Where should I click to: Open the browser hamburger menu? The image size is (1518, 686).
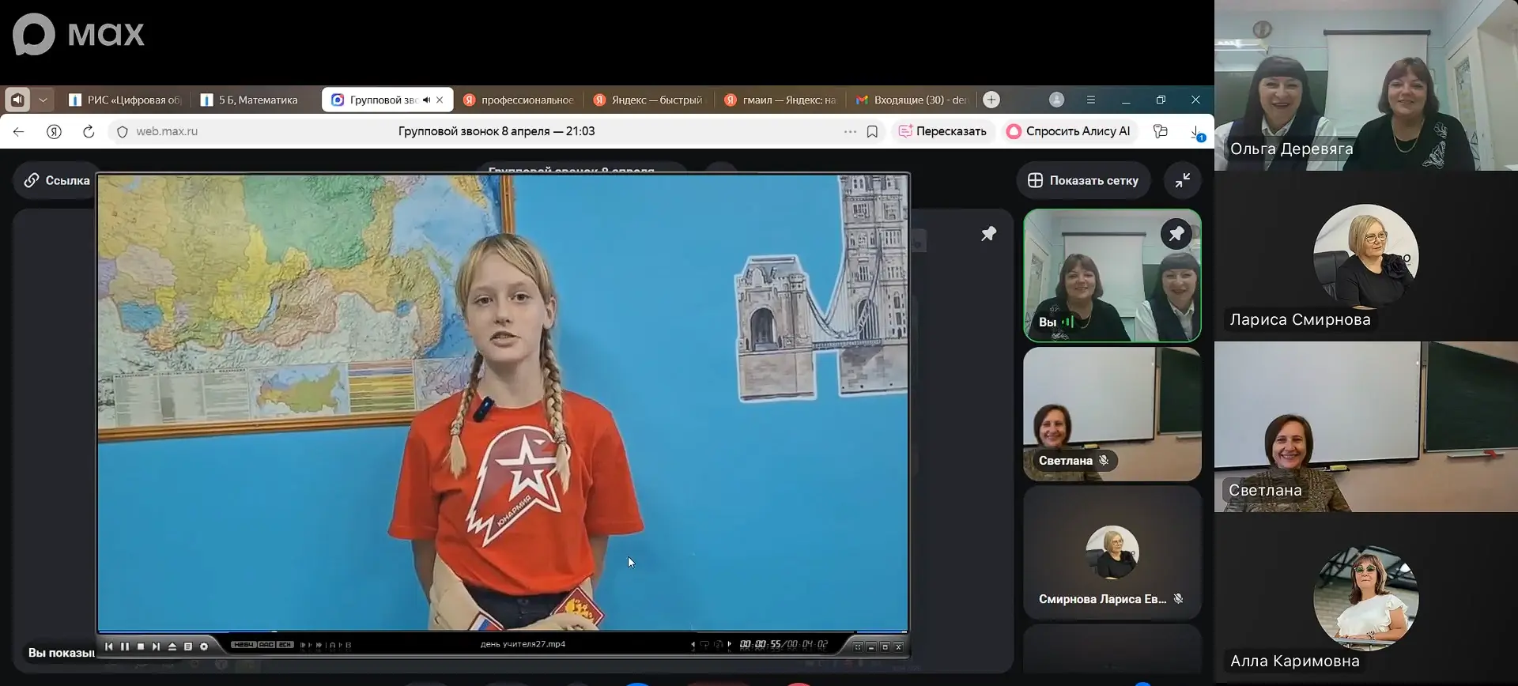(1091, 100)
